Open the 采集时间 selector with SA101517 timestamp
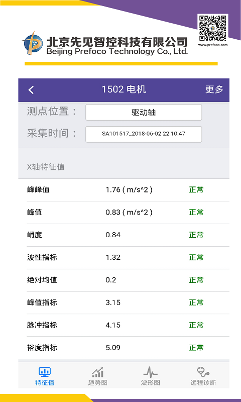241x402 pixels. [x=144, y=134]
